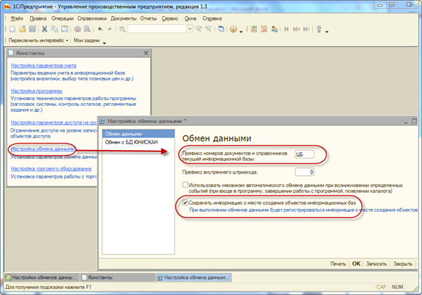The image size is (422, 295).
Task: Open the Настройка программы link
Action: [37, 91]
